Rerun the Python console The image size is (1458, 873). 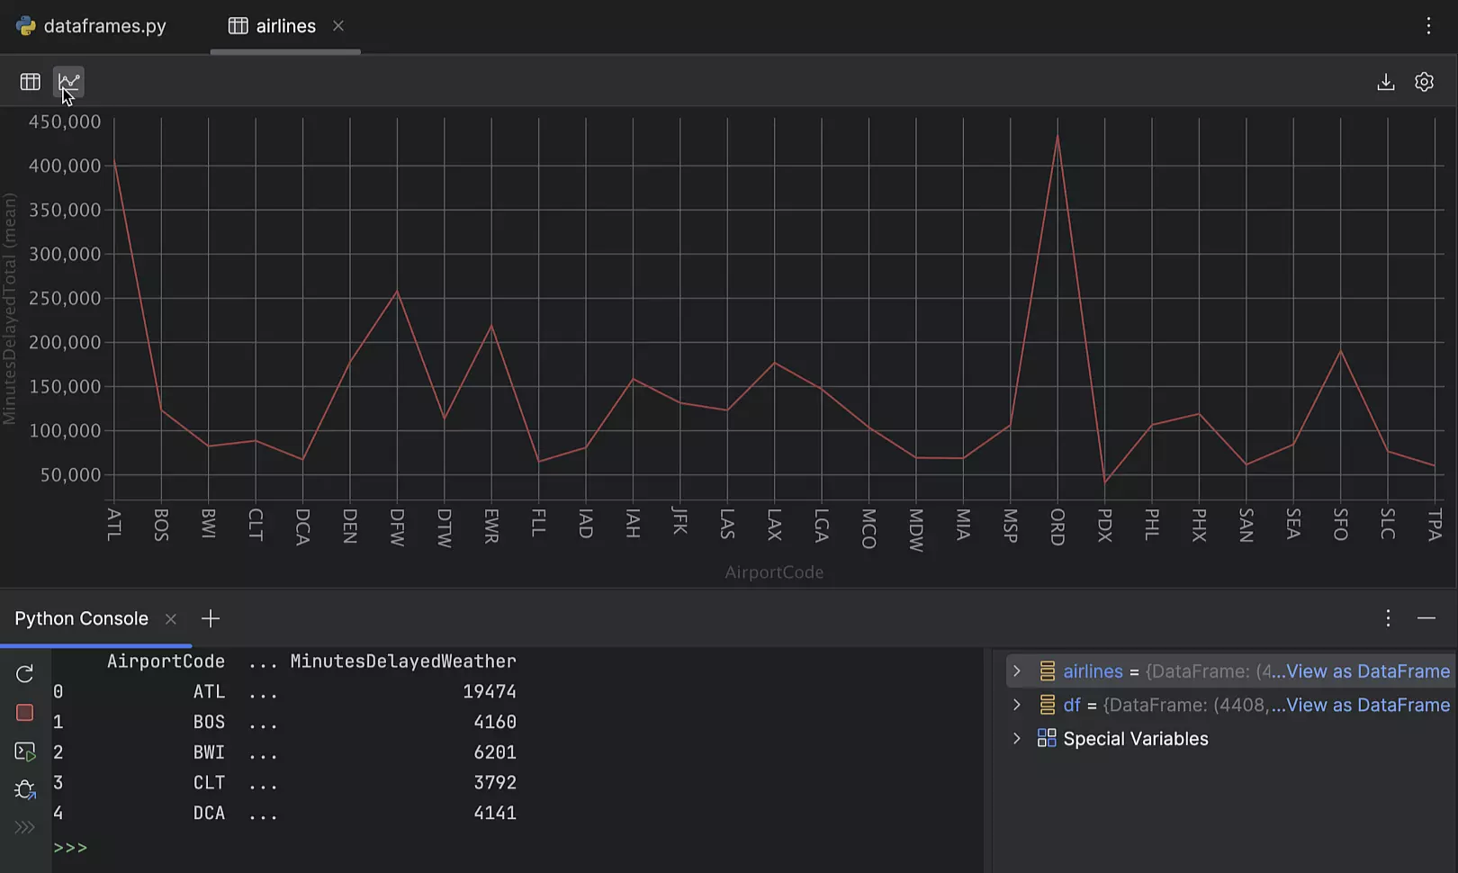point(24,673)
